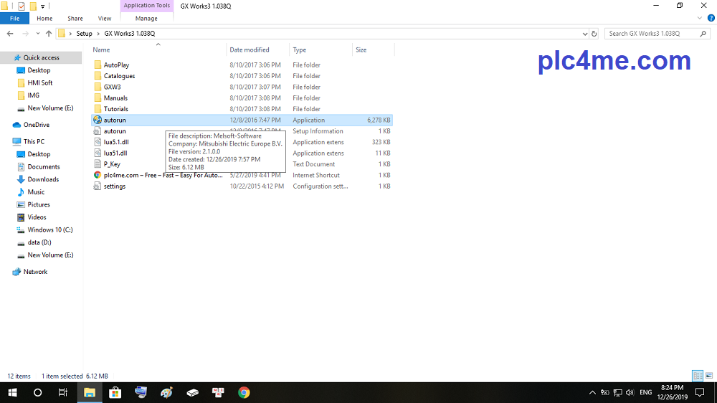The height and width of the screenshot is (403, 717).
Task: Switch to large icons view in status bar
Action: 708,376
